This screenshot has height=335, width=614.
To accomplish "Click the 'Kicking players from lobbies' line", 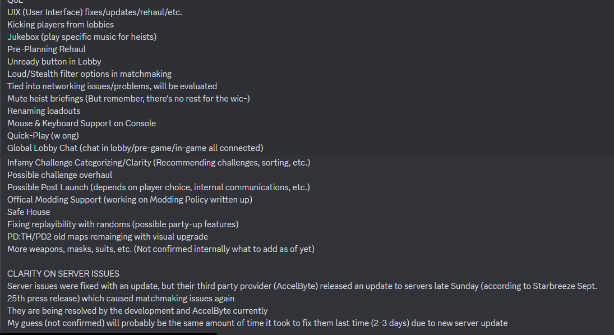I will pyautogui.click(x=61, y=25).
